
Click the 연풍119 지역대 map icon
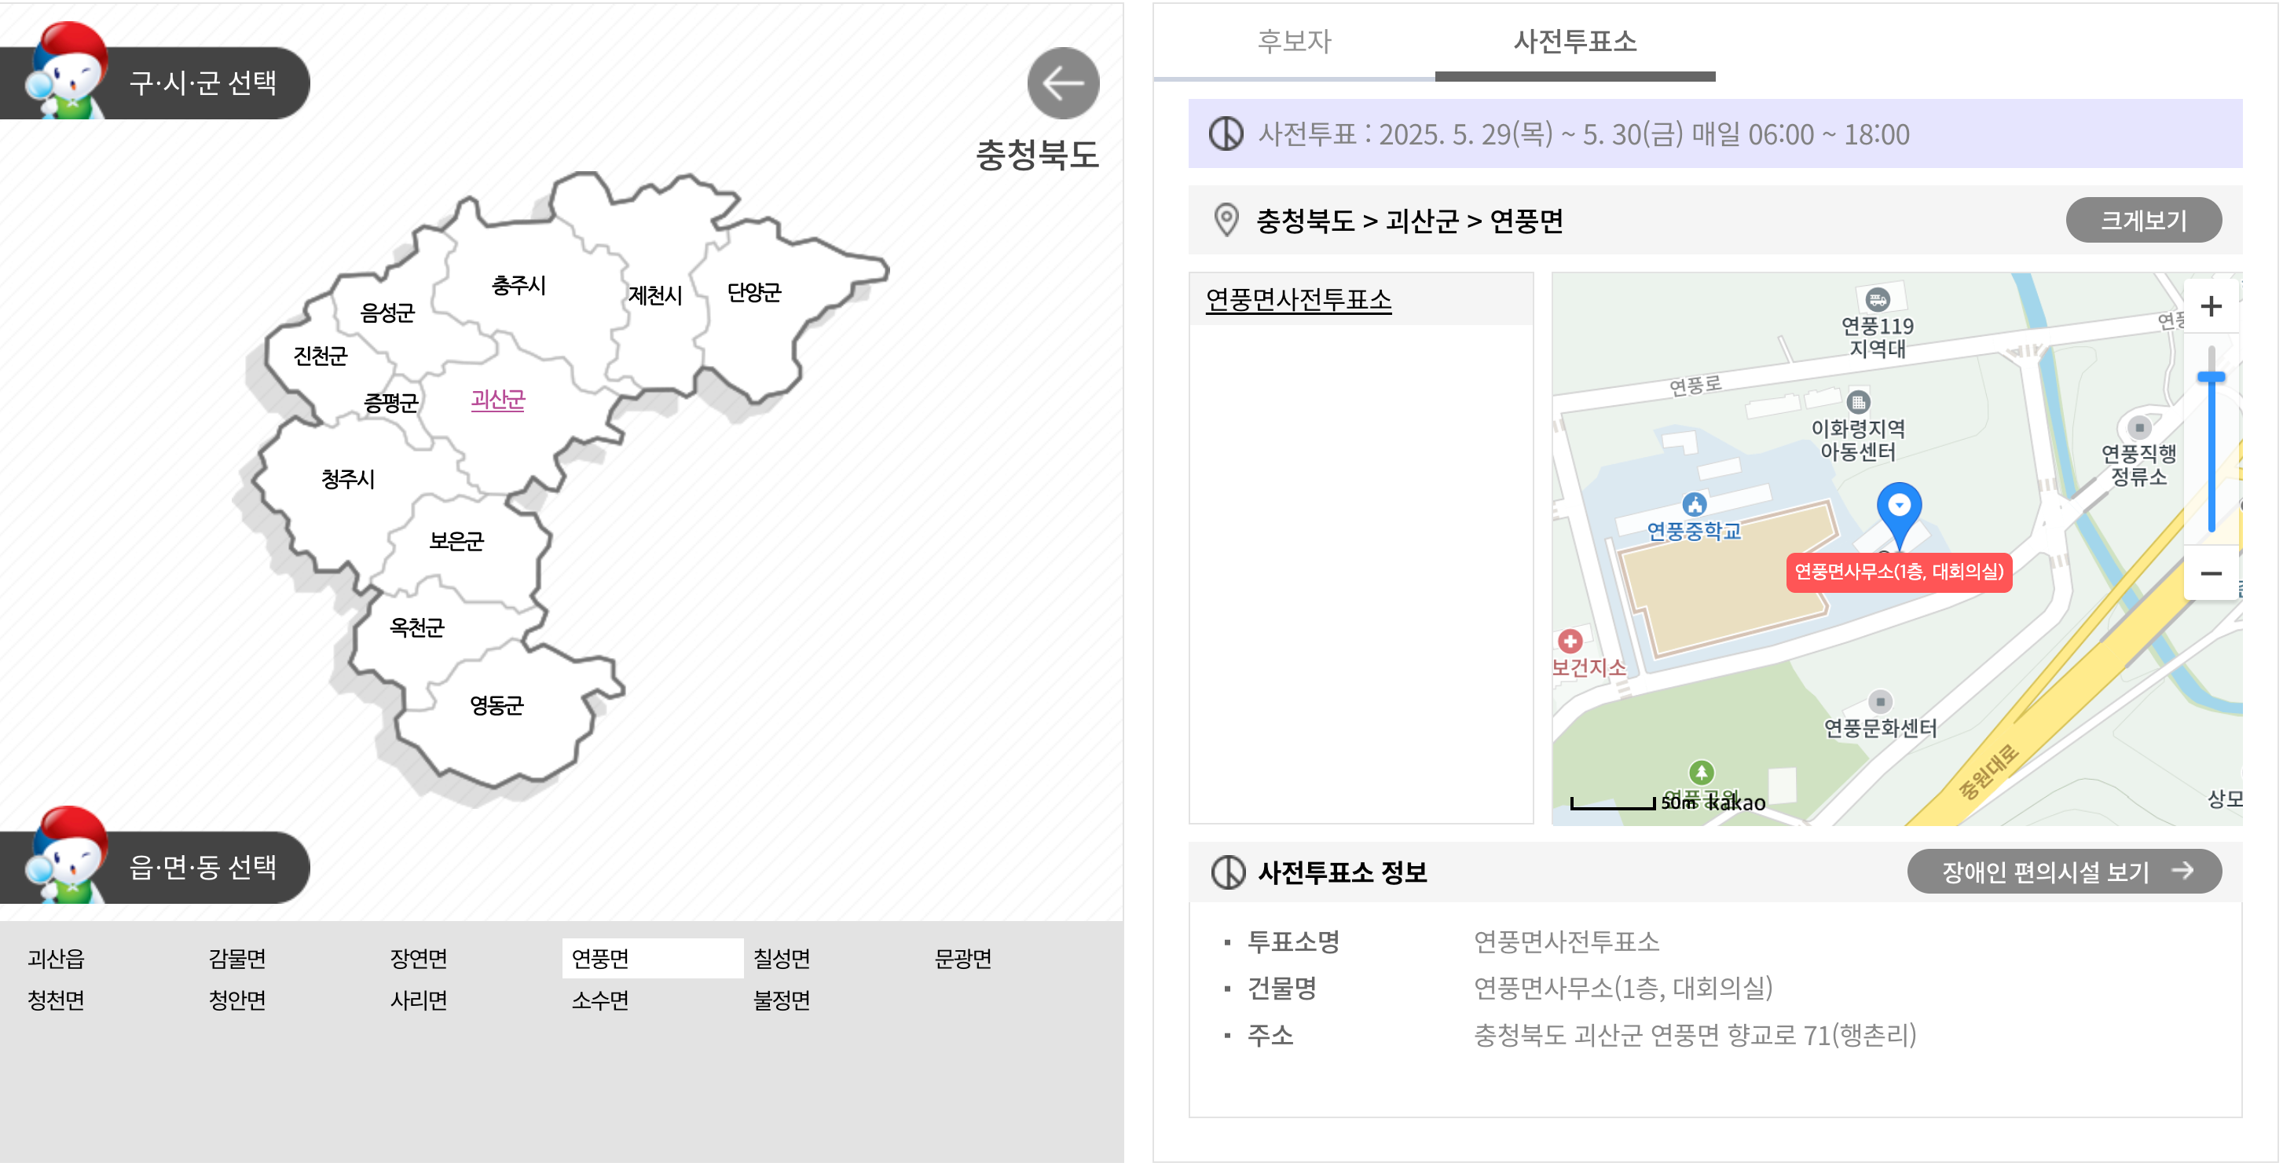1877,299
